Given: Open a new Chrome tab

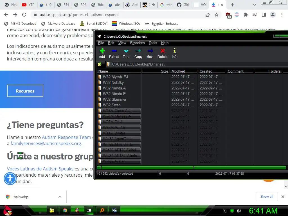Looking at the screenshot, I should tap(233, 5).
